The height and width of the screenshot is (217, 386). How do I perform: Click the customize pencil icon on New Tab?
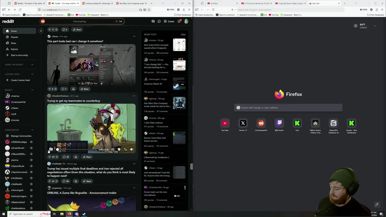377,205
